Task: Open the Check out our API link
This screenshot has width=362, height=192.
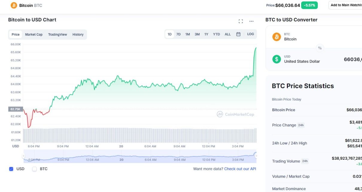Action: pos(240,169)
